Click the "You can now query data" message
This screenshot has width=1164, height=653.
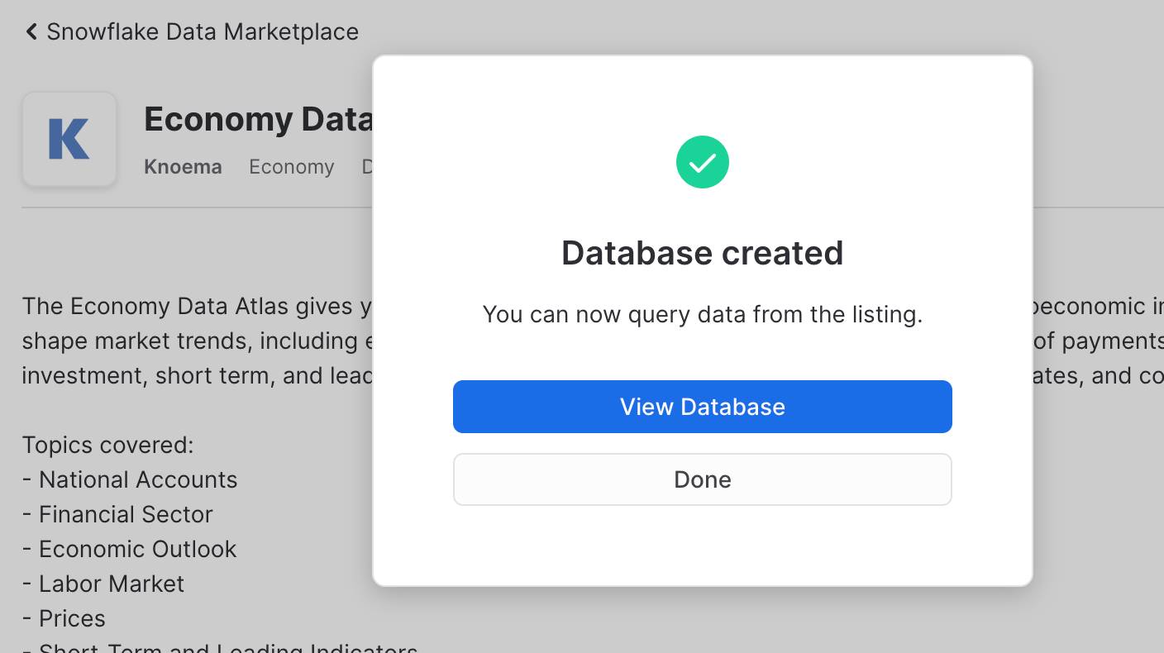pos(702,314)
